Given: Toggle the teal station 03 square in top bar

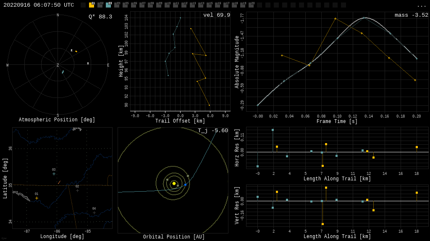Looking at the screenshot, I should 108,5.
